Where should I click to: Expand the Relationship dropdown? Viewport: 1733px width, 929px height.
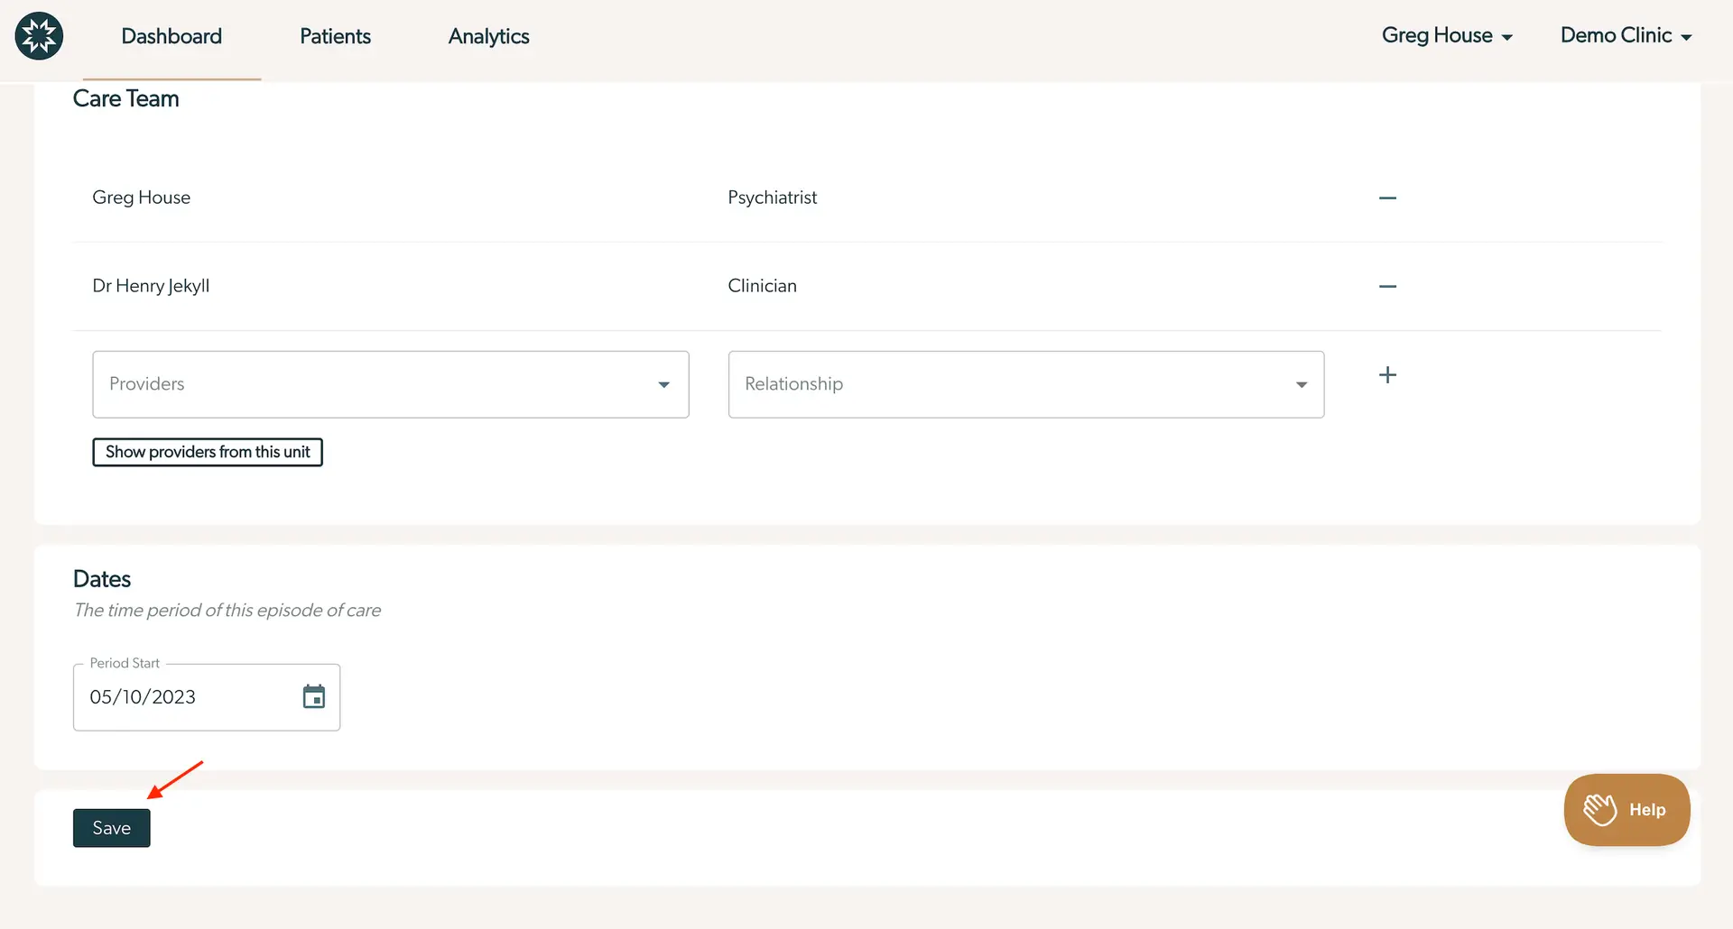point(1301,384)
